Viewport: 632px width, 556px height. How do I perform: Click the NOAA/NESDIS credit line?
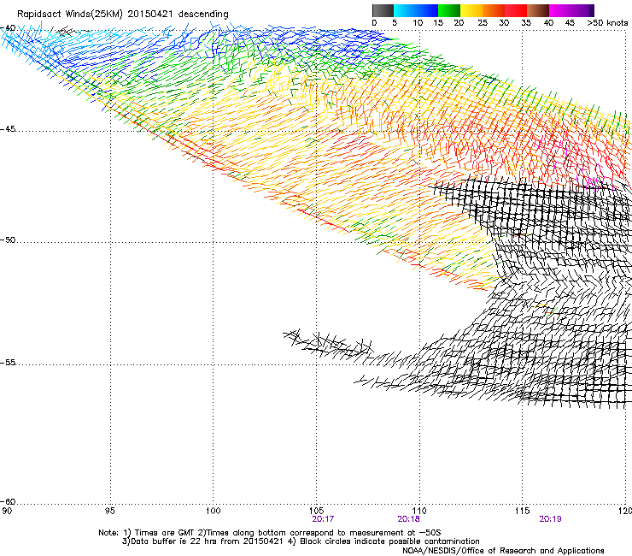pyautogui.click(x=503, y=551)
